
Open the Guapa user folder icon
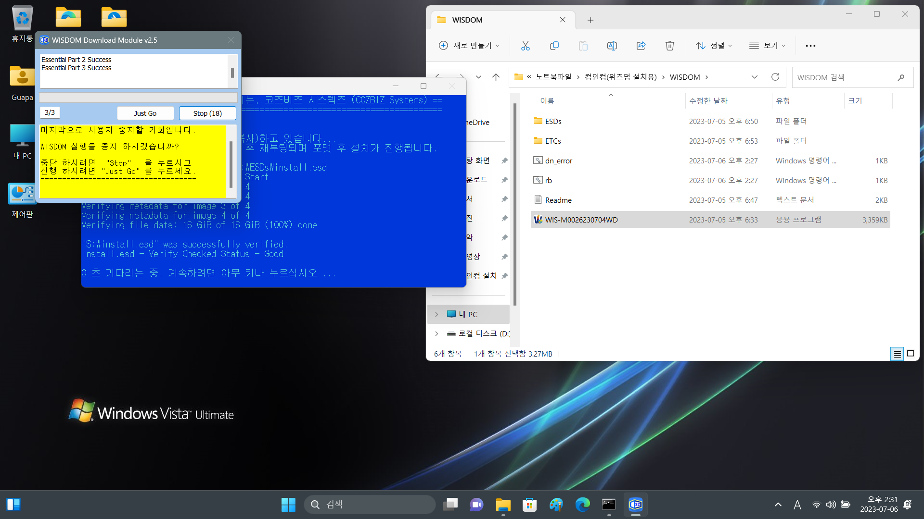point(22,83)
